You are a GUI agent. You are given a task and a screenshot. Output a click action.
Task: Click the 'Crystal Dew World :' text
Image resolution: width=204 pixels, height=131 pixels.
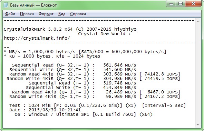104,34
